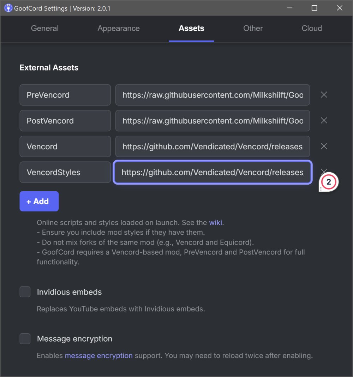The width and height of the screenshot is (353, 377).
Task: Remove the Vencord asset row
Action: [324, 146]
